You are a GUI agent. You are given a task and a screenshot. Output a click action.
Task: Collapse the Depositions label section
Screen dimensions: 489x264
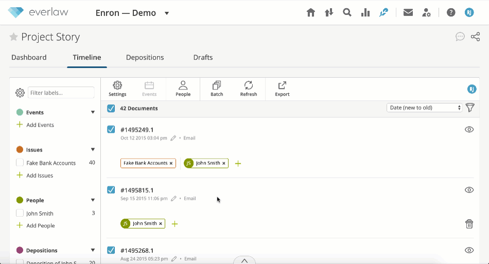pyautogui.click(x=93, y=250)
